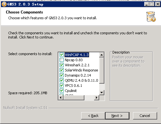Click the component list scroll down arrow
This screenshot has width=161, height=124.
[x=101, y=93]
